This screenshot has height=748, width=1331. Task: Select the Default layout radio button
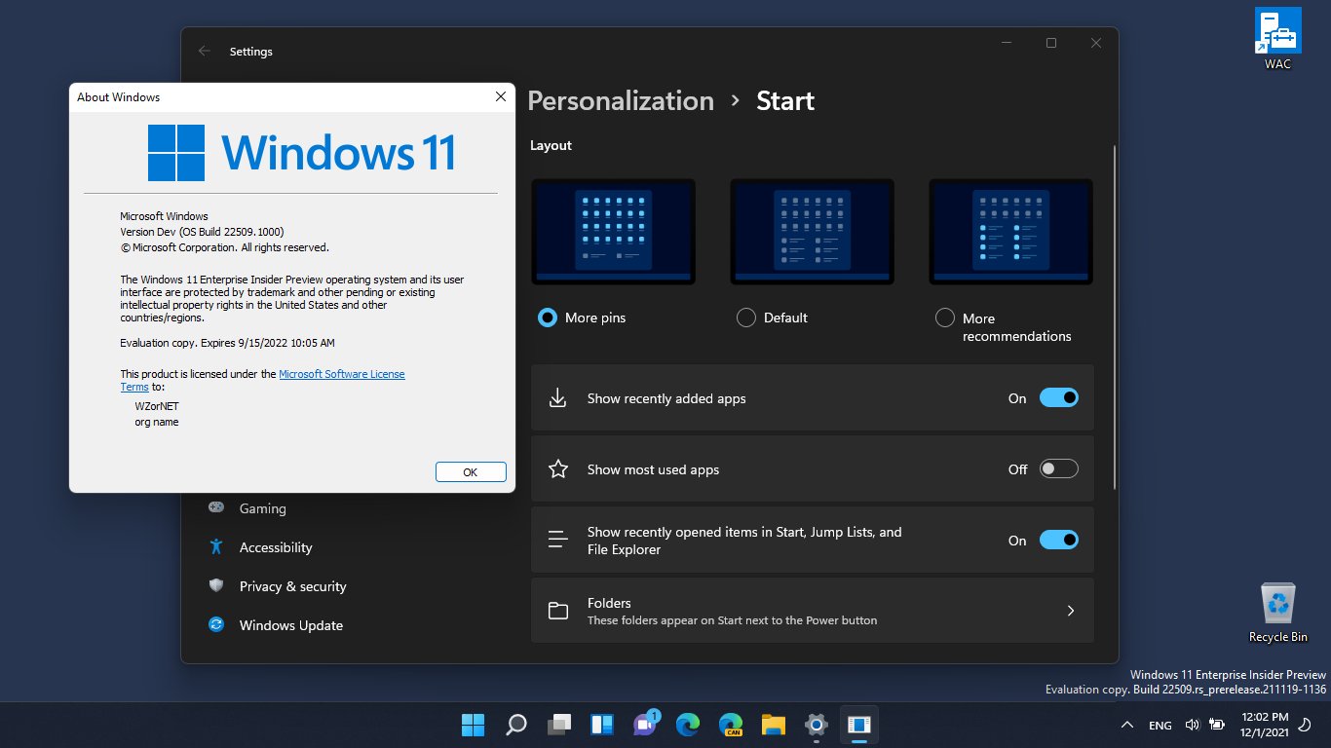pos(746,318)
